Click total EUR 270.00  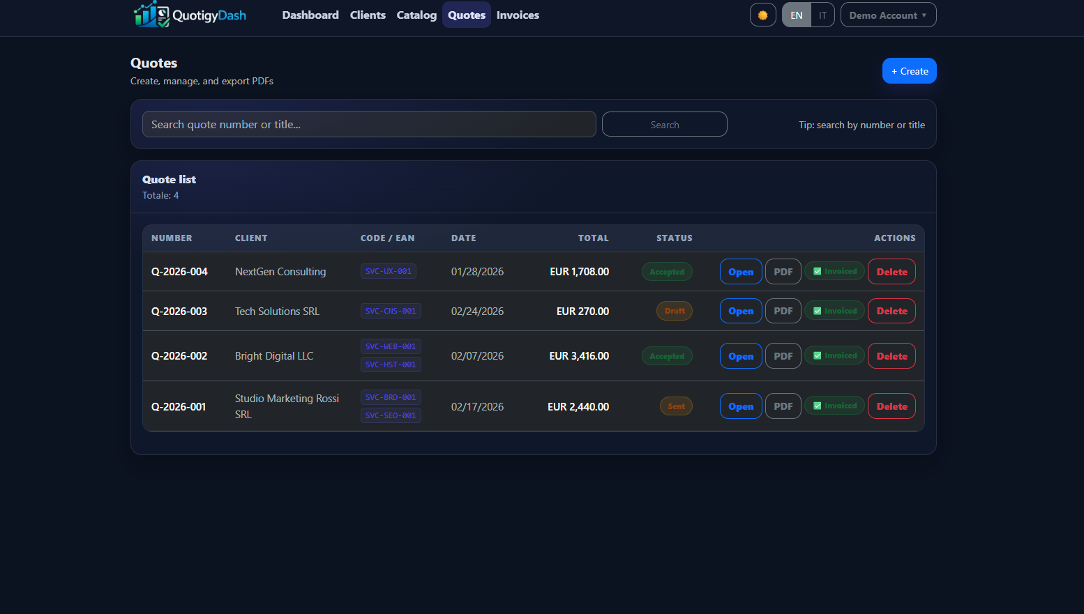coord(582,312)
